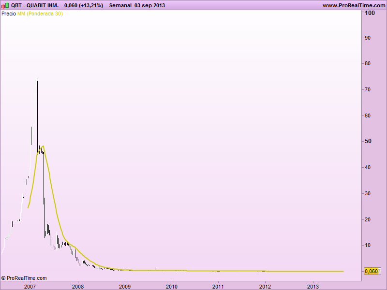The image size is (387, 290).
Task: Click the 2011 year marker on time axis
Action: click(x=218, y=287)
